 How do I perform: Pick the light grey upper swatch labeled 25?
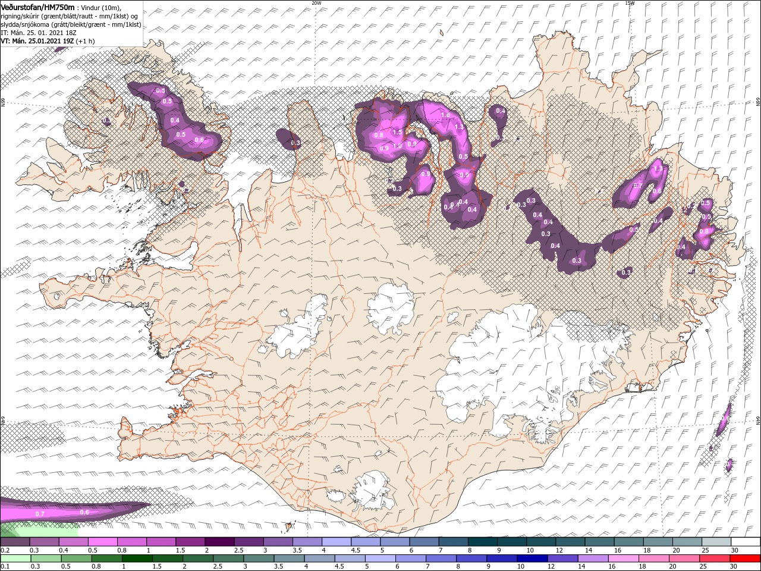point(716,542)
